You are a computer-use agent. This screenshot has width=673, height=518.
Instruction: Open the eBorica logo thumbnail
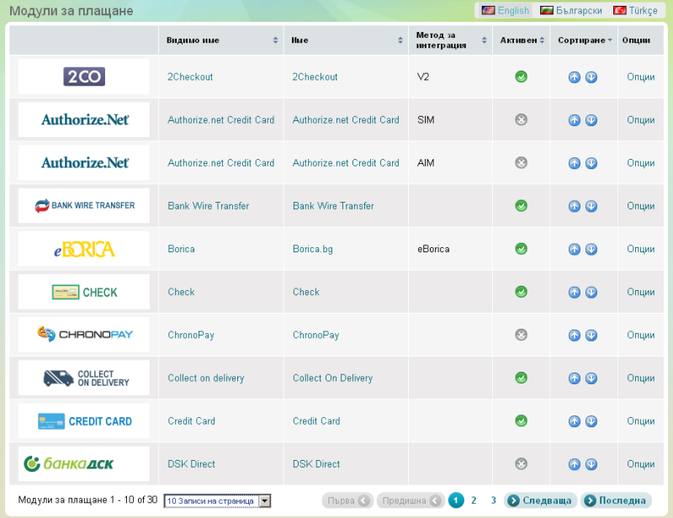pos(83,249)
